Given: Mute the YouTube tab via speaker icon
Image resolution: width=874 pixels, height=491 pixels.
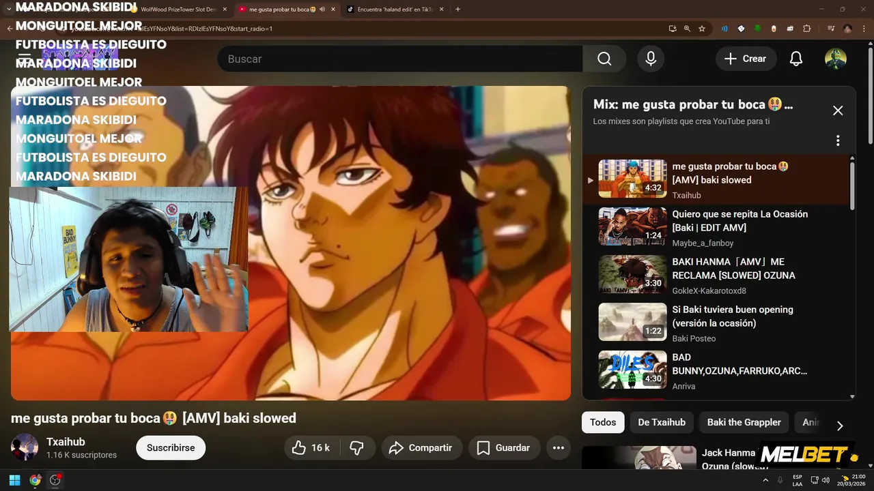Looking at the screenshot, I should (x=322, y=10).
